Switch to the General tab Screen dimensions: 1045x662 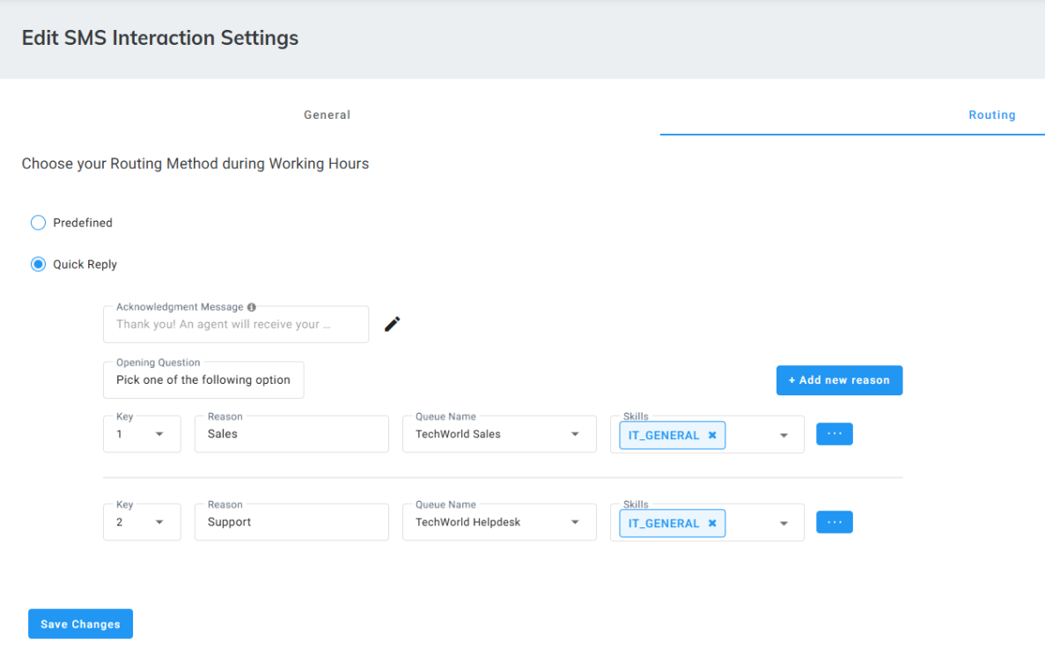pos(327,114)
